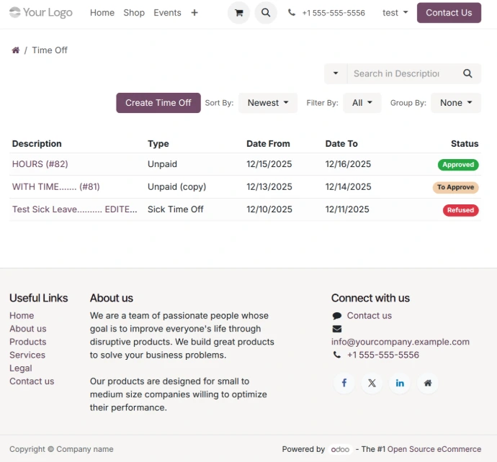Go to the Shop menu item
Screen dimensions: 497x462
click(x=134, y=13)
